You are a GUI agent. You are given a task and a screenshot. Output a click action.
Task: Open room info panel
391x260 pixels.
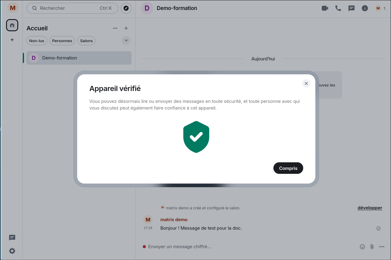tap(365, 8)
